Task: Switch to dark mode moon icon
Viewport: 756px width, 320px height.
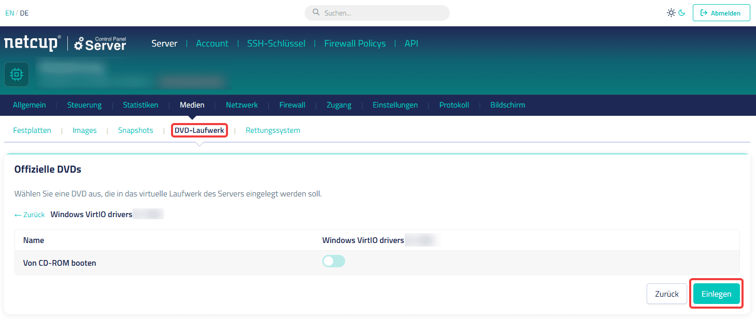Action: 682,13
